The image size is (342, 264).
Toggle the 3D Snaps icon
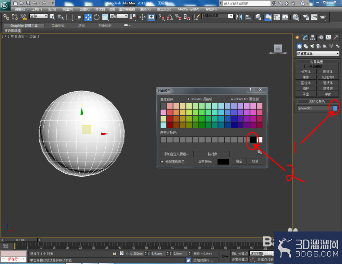pos(161,17)
